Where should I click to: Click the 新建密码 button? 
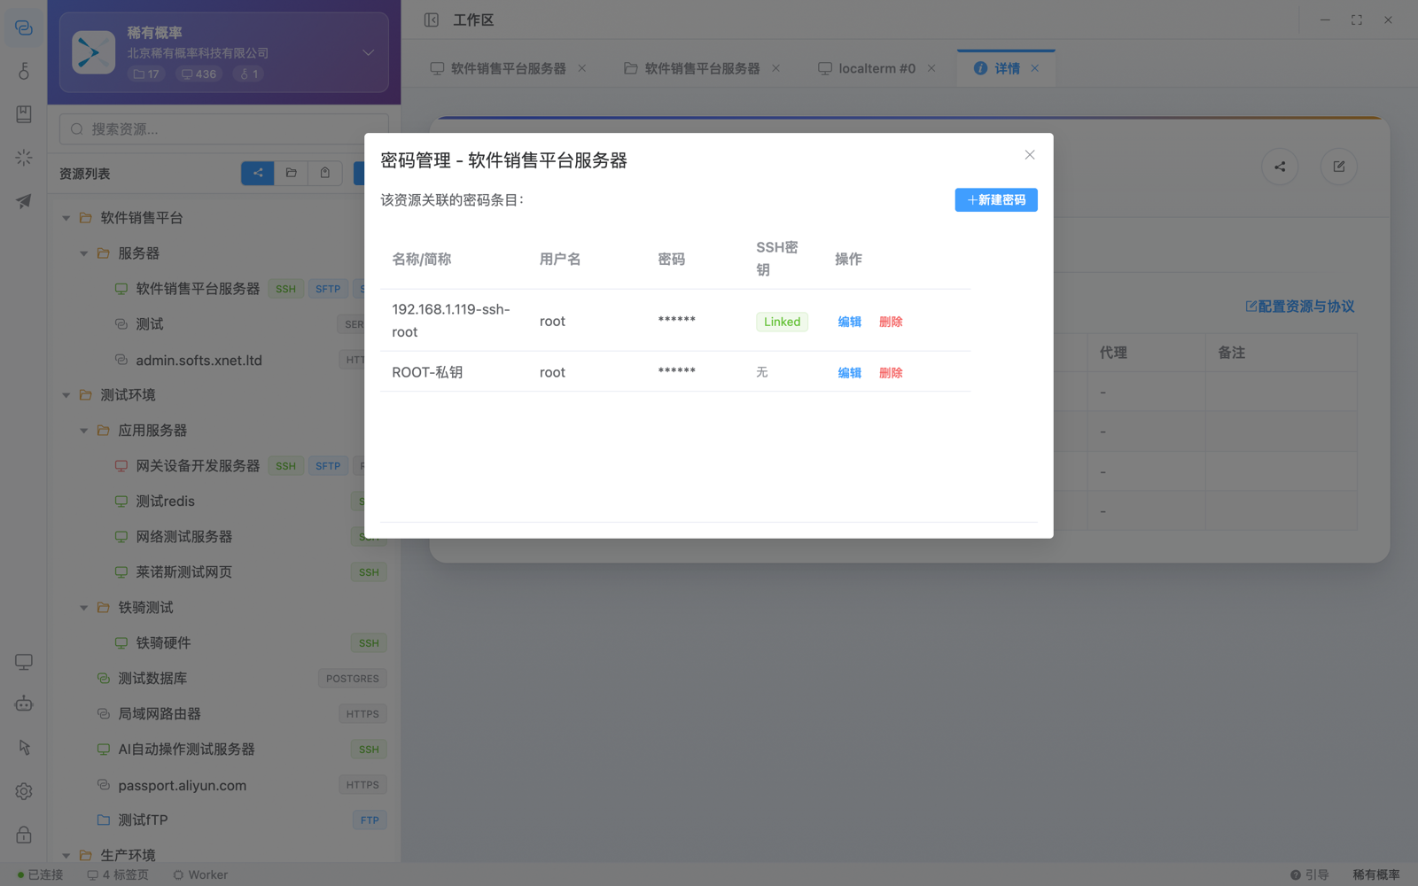click(996, 200)
